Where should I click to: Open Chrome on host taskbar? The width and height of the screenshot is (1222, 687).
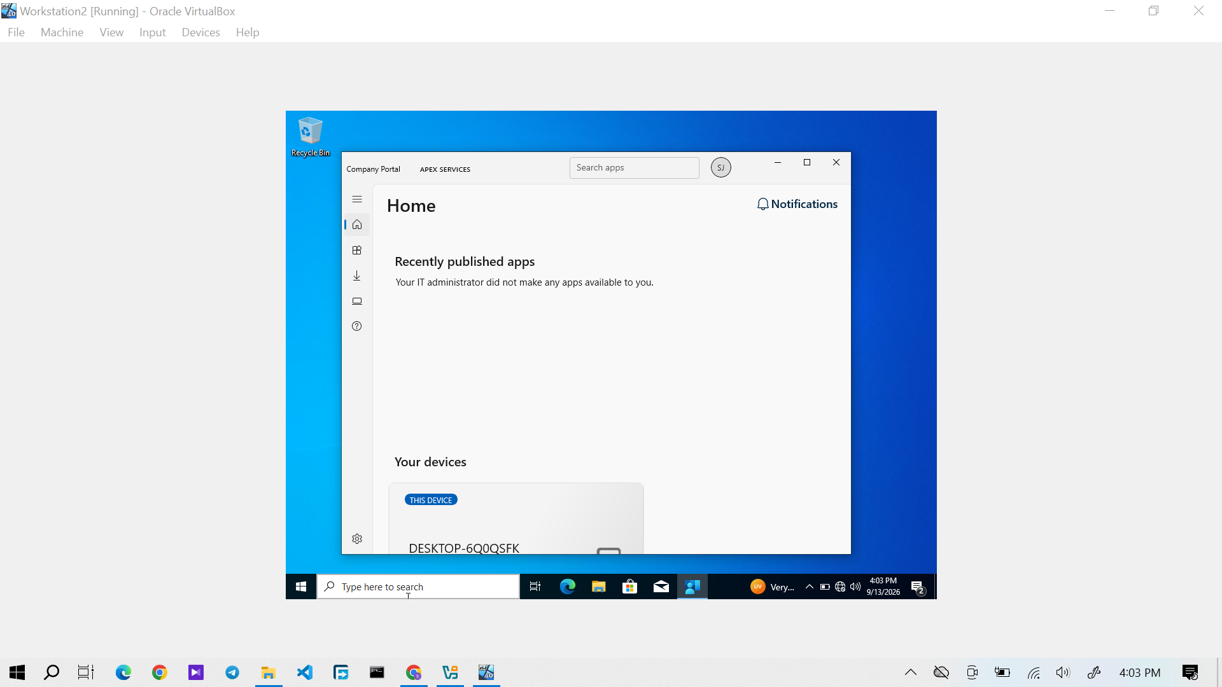pos(159,672)
